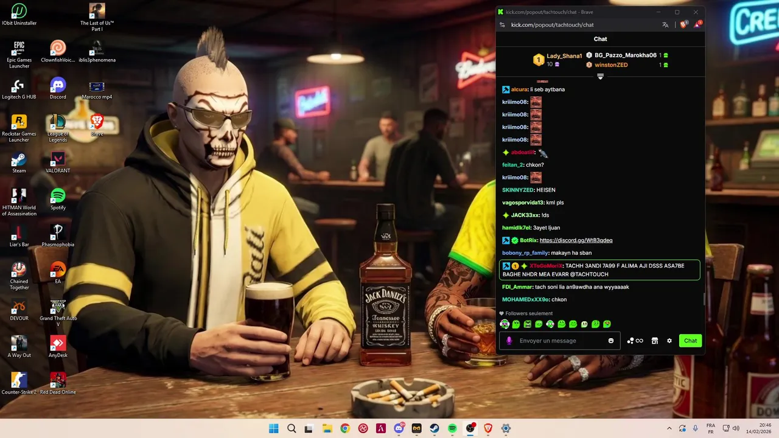
Task: Open IObit Uninstaller desktop shortcut
Action: (x=19, y=15)
